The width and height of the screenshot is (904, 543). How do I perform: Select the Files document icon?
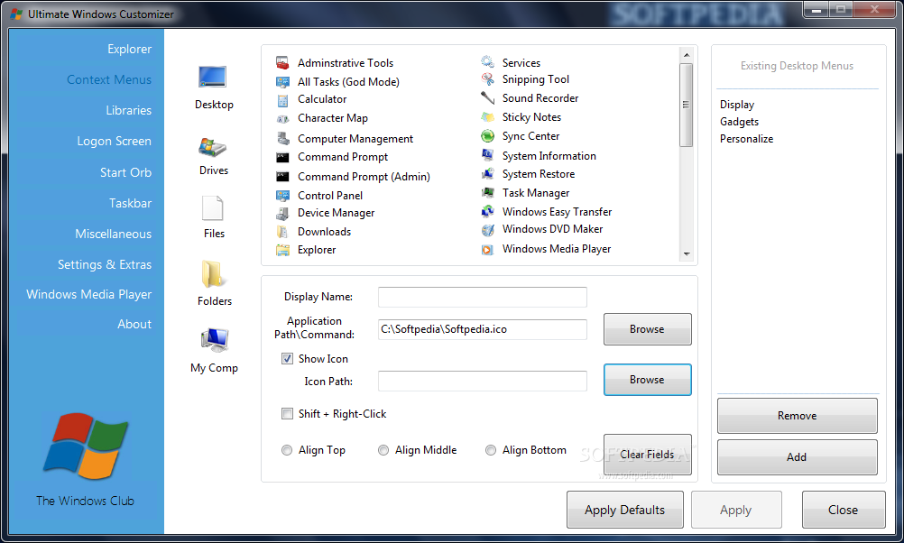(213, 208)
